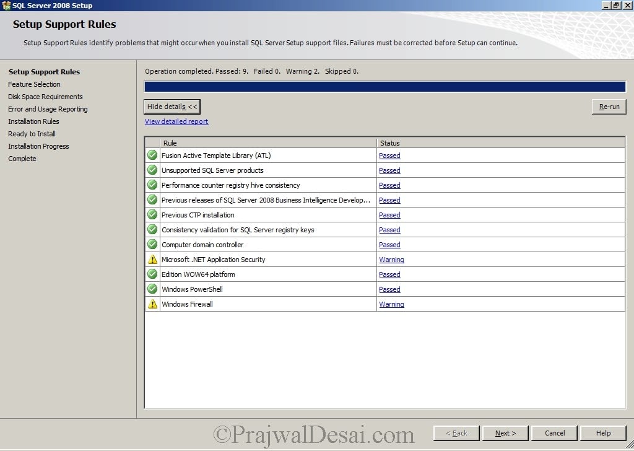
Task: Select Installation Progress step in sidebar
Action: 38,146
